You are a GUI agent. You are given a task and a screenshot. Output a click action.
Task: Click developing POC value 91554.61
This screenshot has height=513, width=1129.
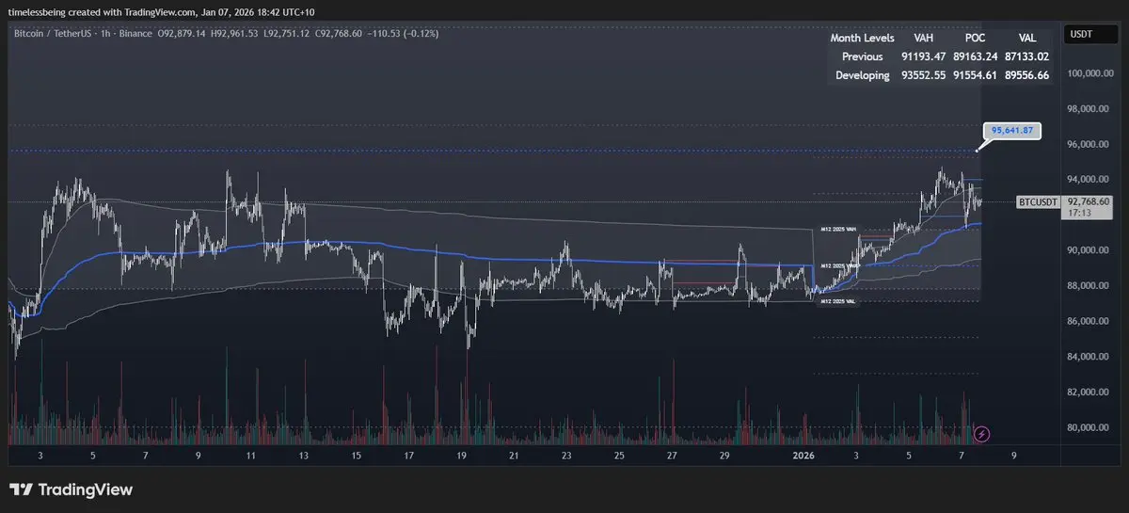tap(976, 75)
